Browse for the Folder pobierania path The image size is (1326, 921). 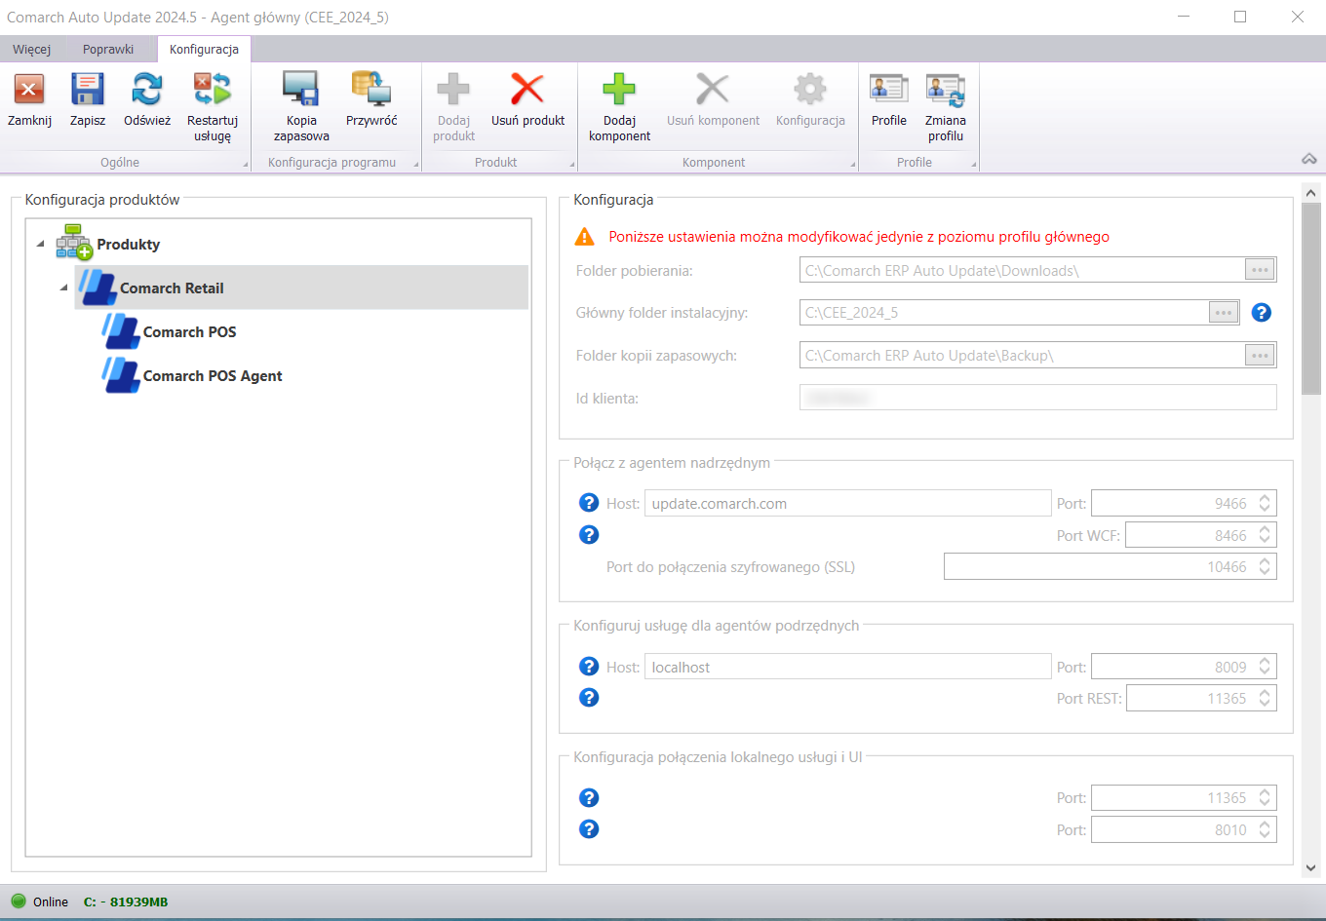(x=1260, y=270)
